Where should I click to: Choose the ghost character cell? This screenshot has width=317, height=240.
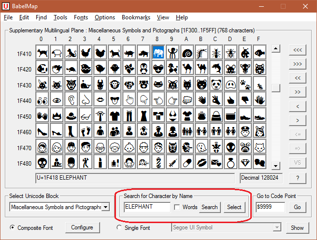pos(202,146)
